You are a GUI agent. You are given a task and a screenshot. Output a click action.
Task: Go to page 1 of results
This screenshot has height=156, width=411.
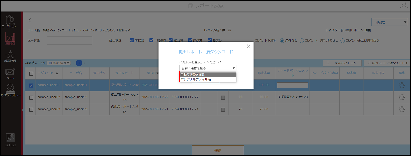[x=79, y=63]
